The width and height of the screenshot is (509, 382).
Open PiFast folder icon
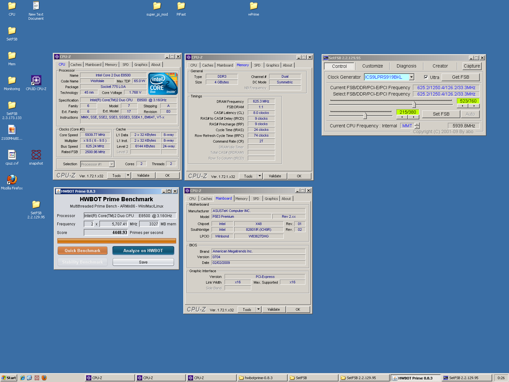pyautogui.click(x=181, y=9)
